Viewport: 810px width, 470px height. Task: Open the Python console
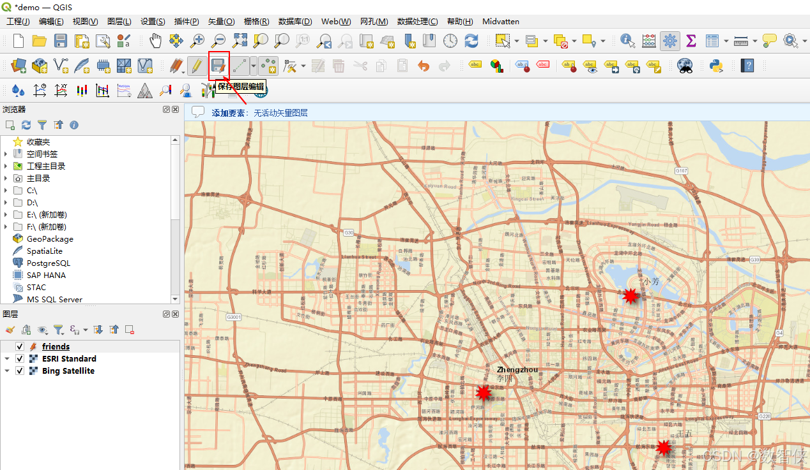point(716,65)
